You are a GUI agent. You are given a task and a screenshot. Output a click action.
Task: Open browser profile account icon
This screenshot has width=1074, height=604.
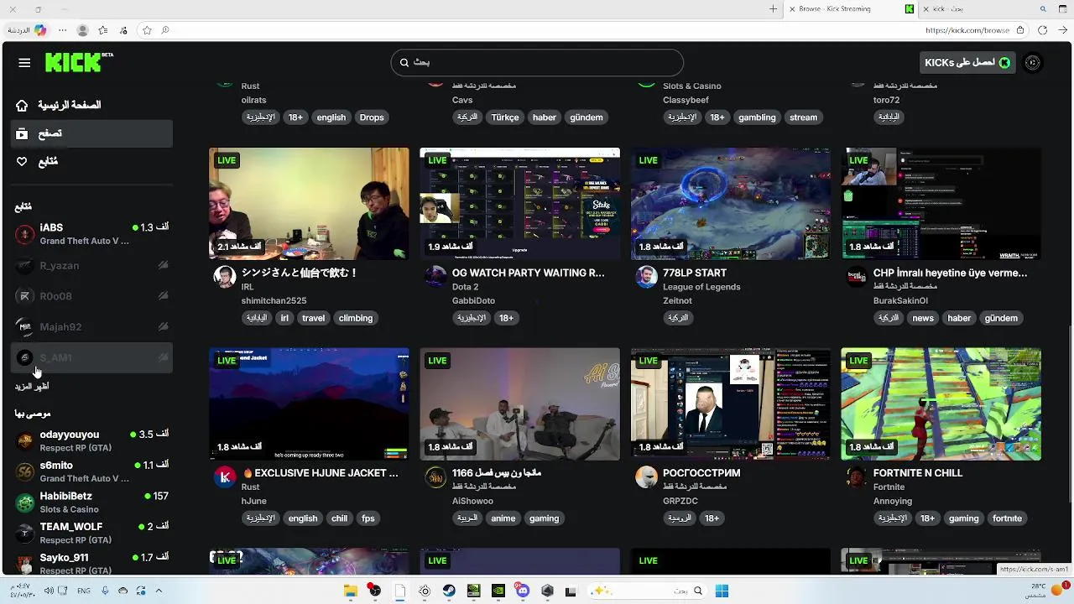82,30
